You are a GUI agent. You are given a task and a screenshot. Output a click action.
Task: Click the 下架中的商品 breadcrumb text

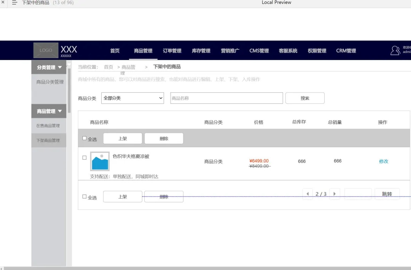coord(167,67)
